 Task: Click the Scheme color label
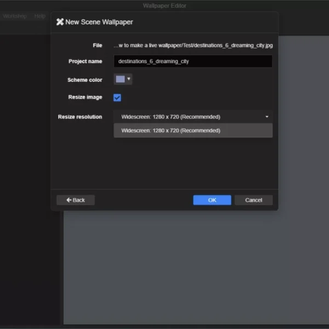(x=84, y=80)
